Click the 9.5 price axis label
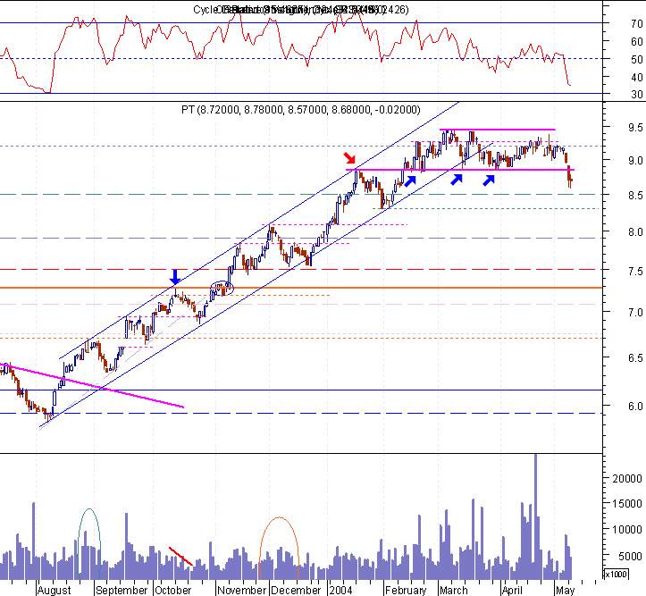 (635, 128)
